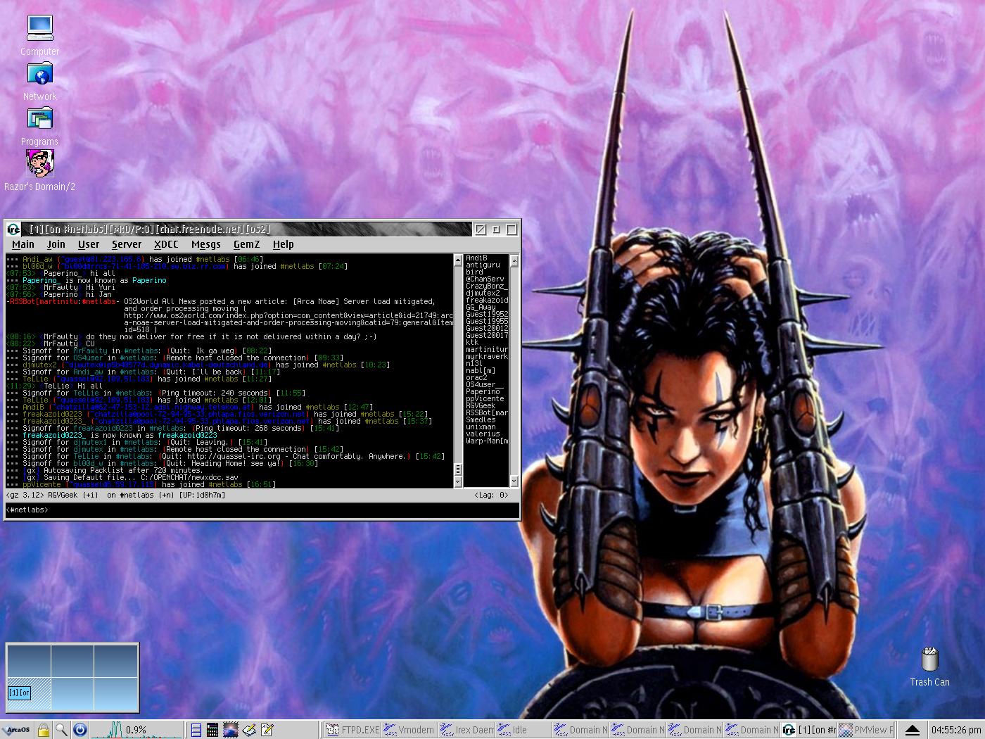Screen dimensions: 985x739
Task: Select nick CrazyBonz_ in user list
Action: click(486, 286)
